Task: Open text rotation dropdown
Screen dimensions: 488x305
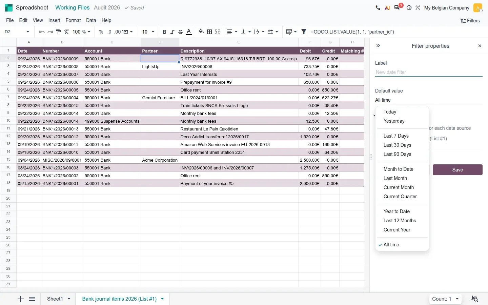Action: click(273, 32)
